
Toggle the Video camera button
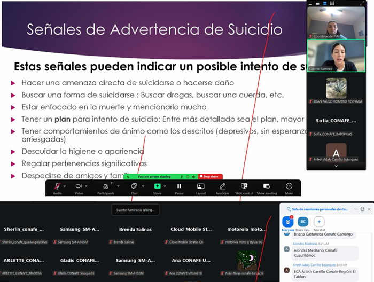pyautogui.click(x=79, y=186)
